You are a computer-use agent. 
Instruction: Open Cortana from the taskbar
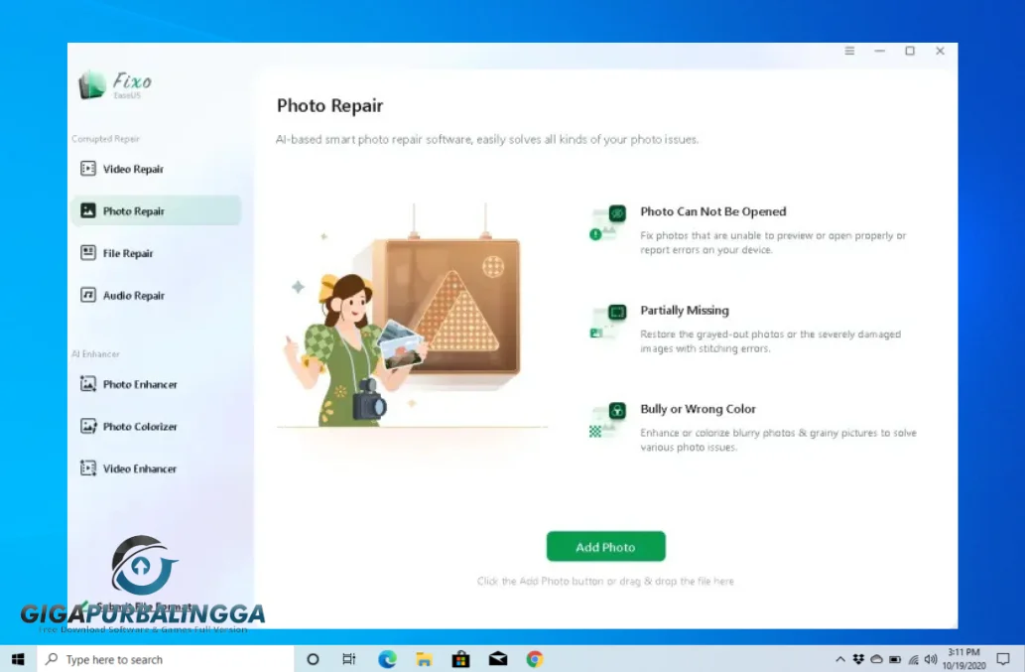(313, 659)
